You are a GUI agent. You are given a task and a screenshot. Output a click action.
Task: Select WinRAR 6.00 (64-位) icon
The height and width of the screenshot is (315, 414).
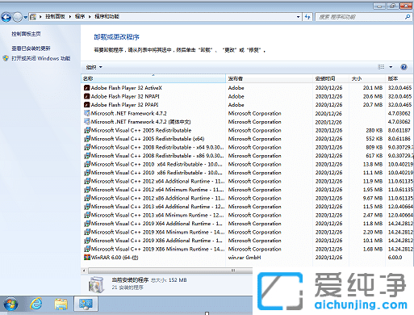87,258
